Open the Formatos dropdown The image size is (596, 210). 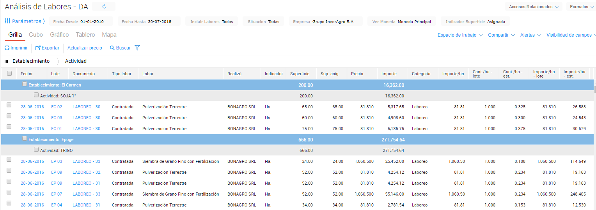(x=582, y=7)
